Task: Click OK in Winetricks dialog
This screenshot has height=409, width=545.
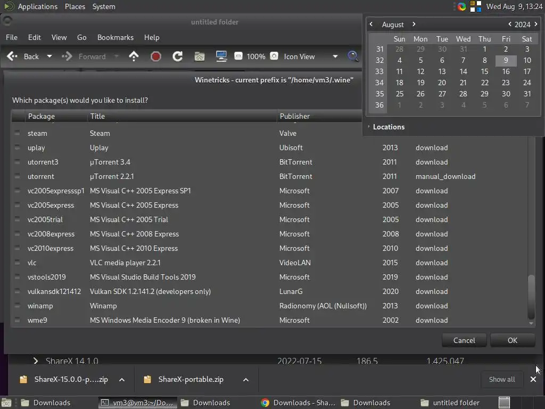Action: click(x=513, y=340)
